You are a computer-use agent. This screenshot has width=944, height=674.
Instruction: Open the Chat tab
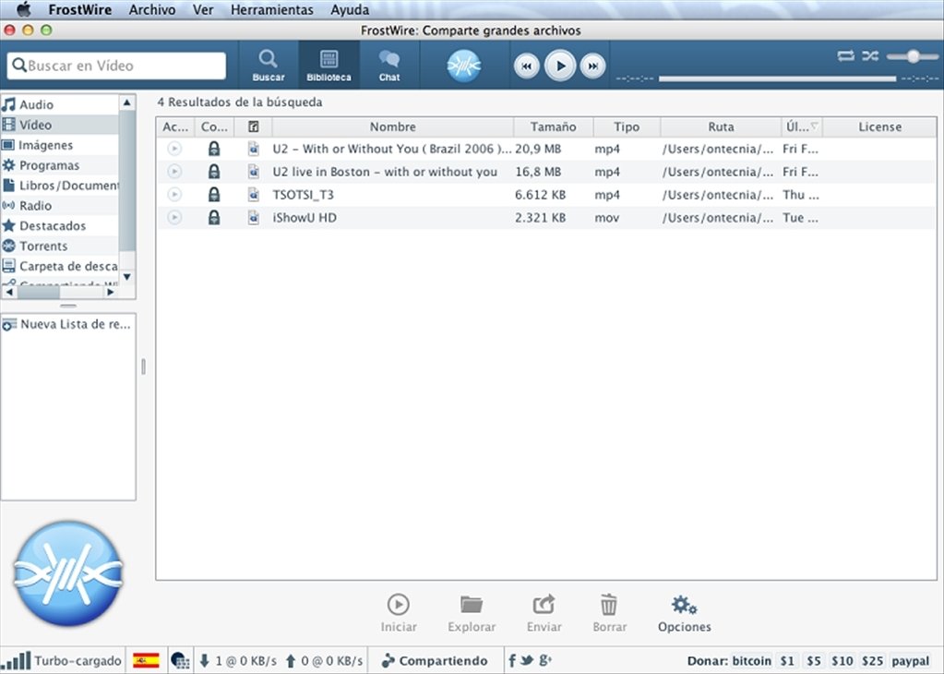(388, 65)
